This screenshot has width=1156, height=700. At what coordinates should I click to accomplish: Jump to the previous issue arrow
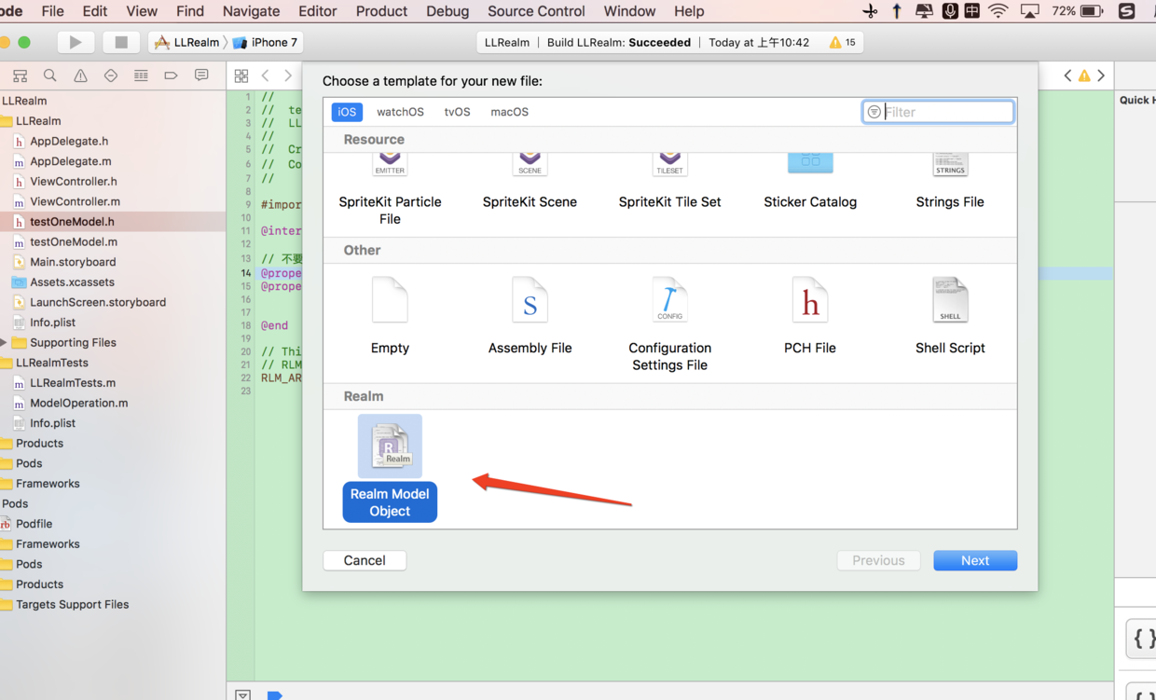click(x=1067, y=75)
